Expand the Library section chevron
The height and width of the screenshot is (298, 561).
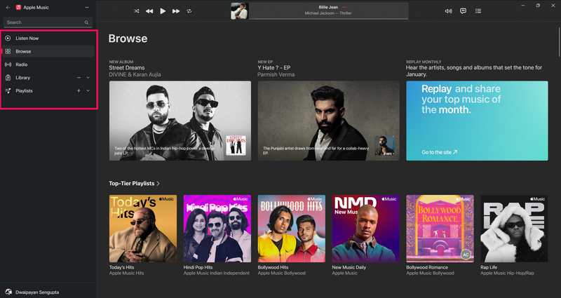[x=88, y=78]
